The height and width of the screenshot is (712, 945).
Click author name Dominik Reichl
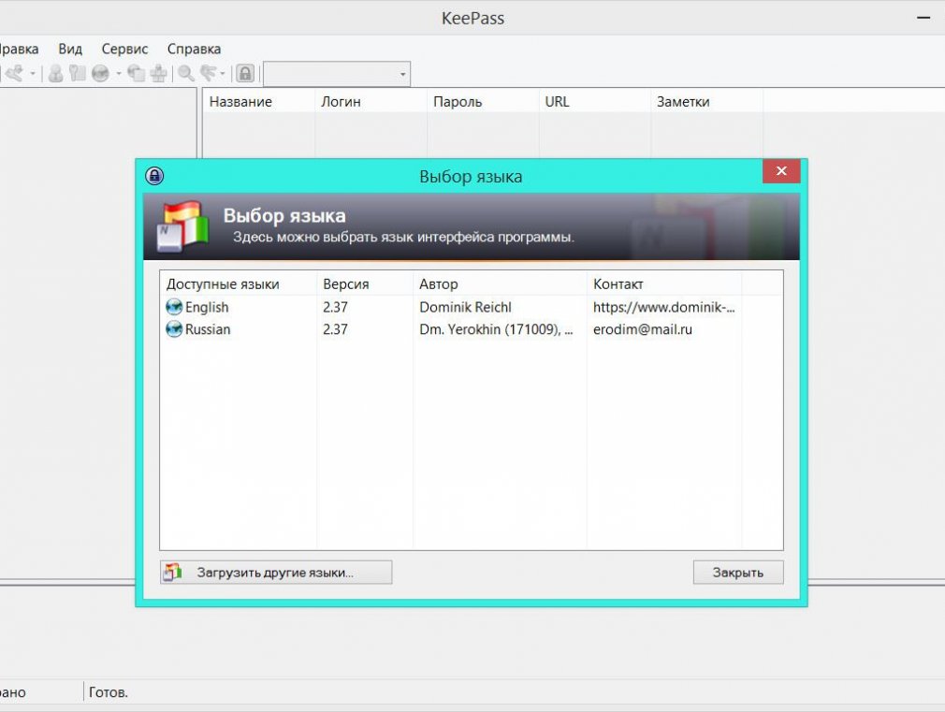[x=465, y=308]
